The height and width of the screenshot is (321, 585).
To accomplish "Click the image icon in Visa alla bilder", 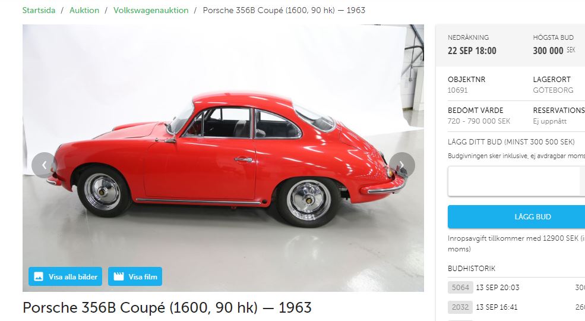I will tap(39, 276).
